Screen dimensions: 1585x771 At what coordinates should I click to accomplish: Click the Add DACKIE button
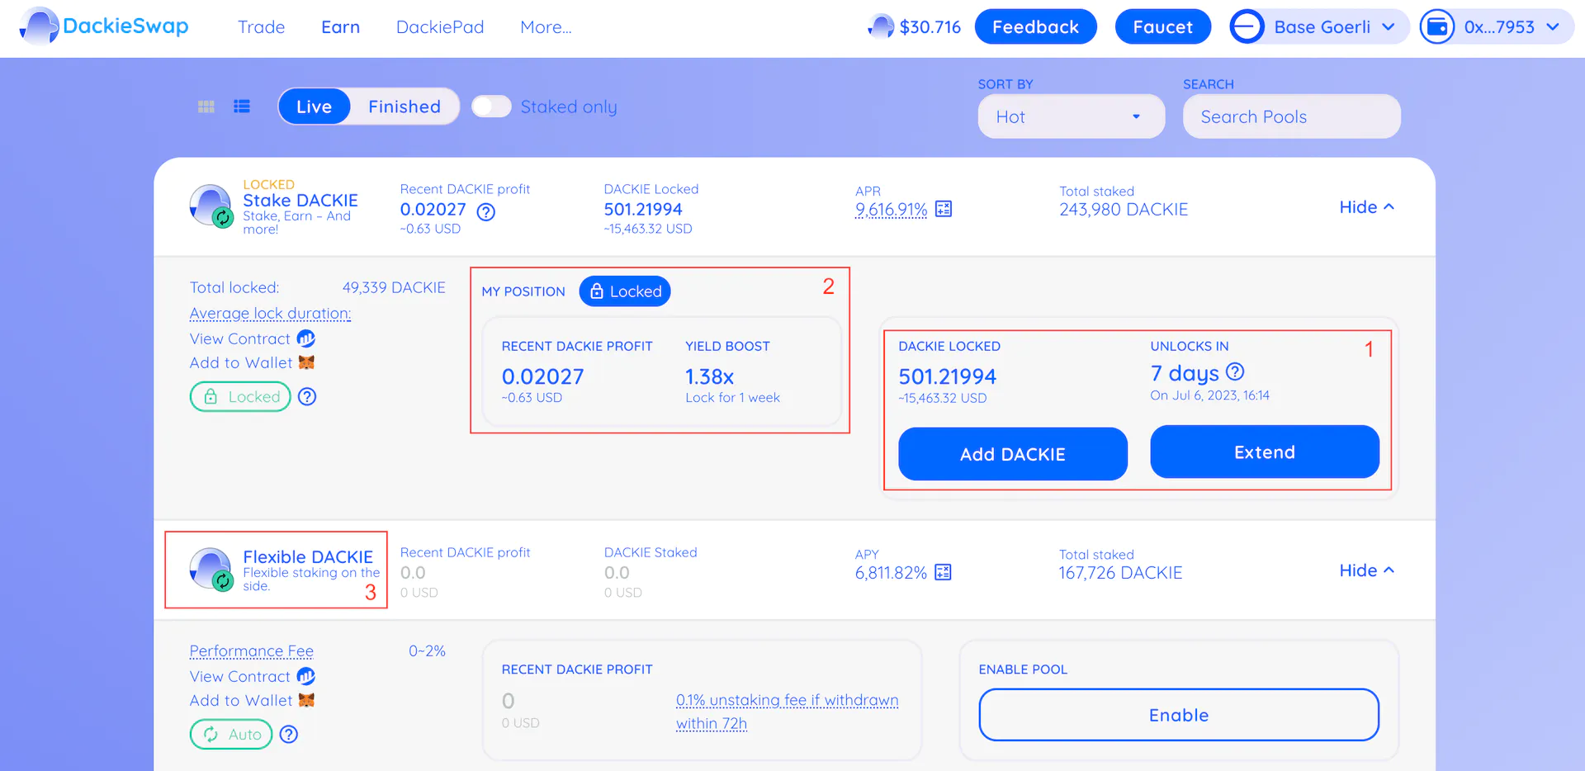click(1012, 454)
